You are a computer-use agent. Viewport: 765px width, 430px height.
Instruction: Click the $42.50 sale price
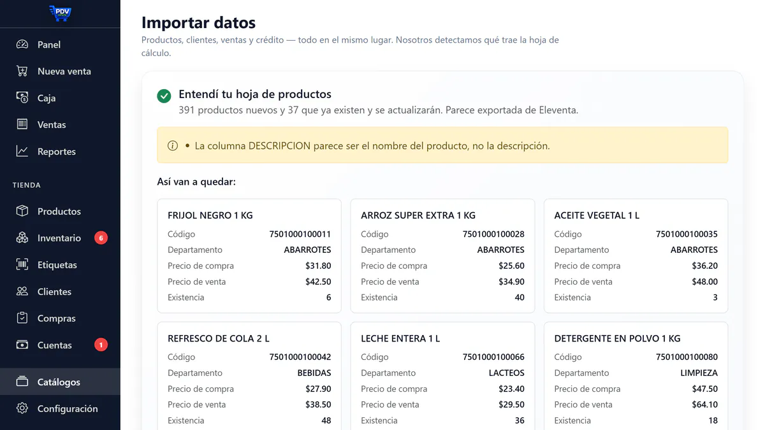[318, 282]
